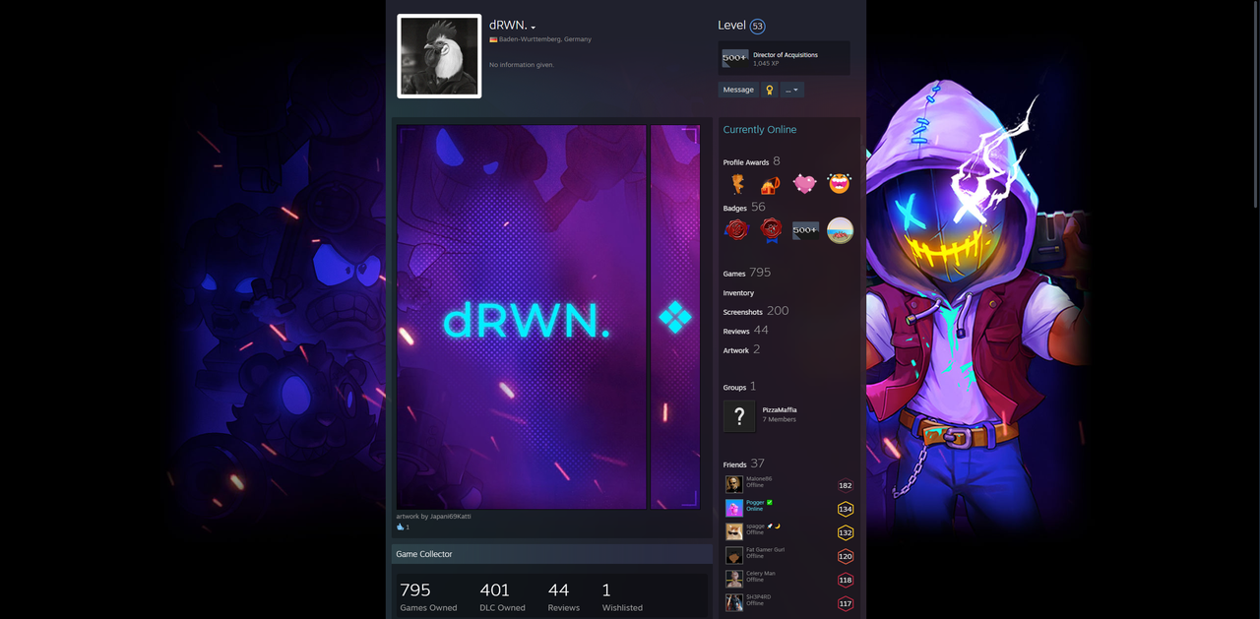View the laughing emoji profile award icon
The image size is (1260, 619).
tap(839, 184)
